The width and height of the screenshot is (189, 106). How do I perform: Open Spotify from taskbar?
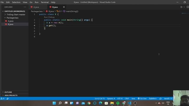118,103
